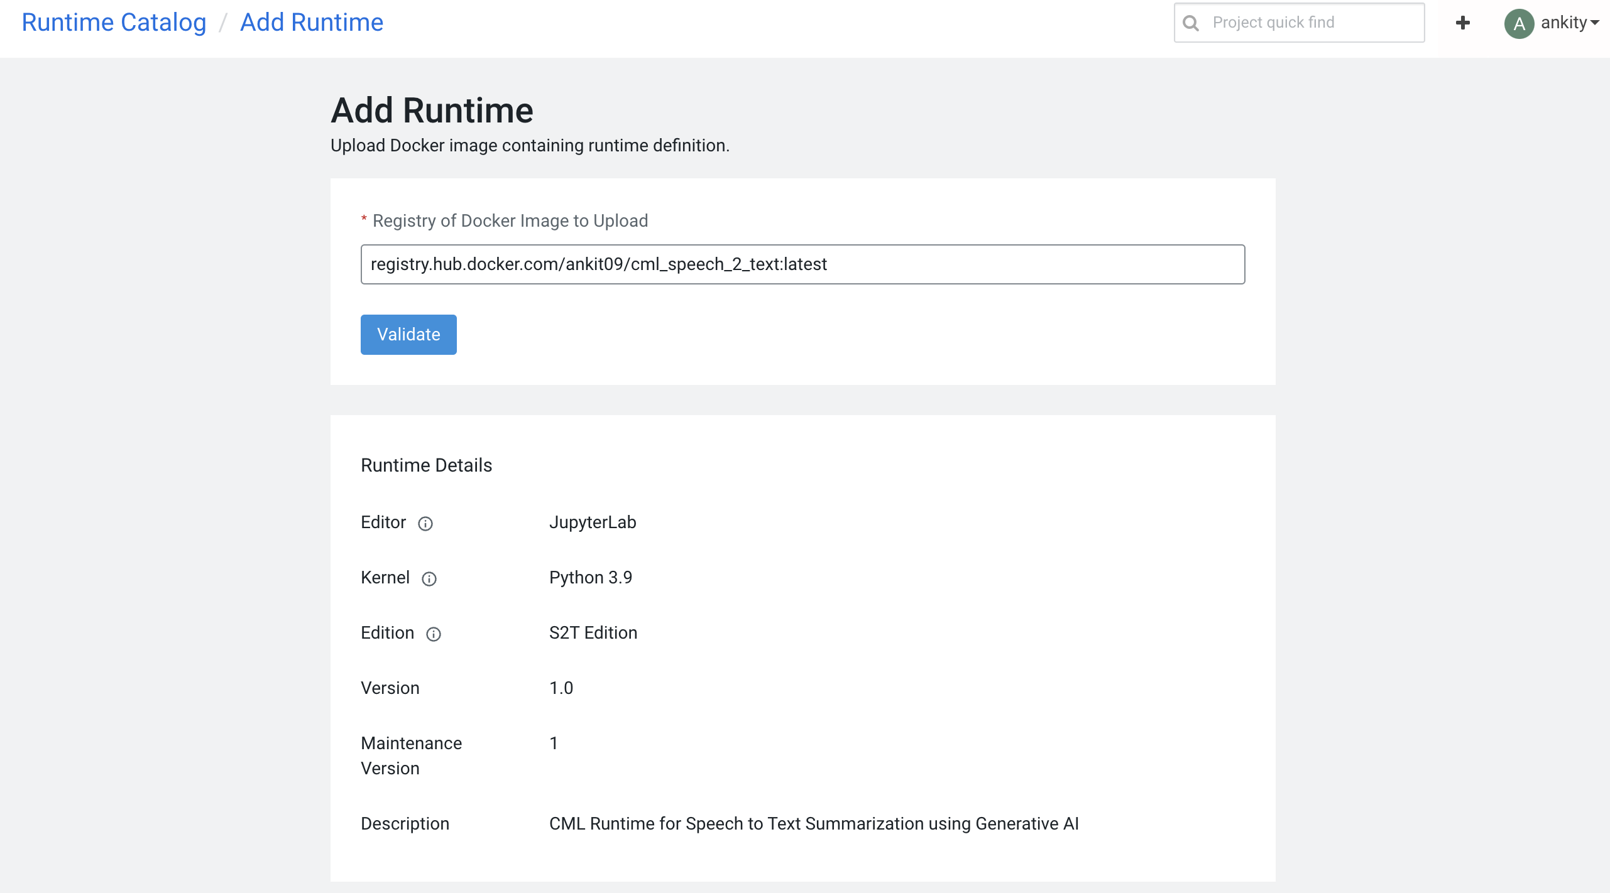Click the Registry of Docker Image label
This screenshot has width=1610, height=893.
coord(510,221)
